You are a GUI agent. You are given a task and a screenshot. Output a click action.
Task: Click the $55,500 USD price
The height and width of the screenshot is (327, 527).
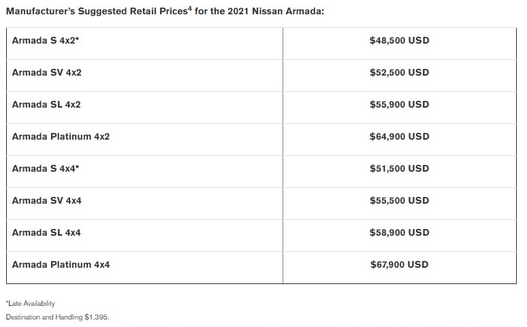coord(399,200)
